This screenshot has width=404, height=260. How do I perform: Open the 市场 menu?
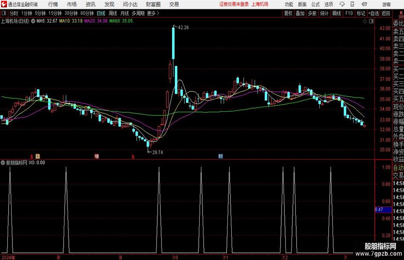coord(72,4)
